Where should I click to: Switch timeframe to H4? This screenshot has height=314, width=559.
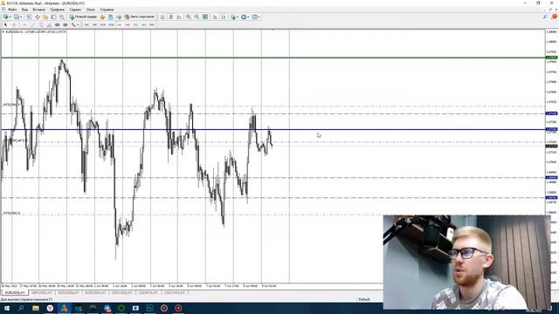coord(128,25)
